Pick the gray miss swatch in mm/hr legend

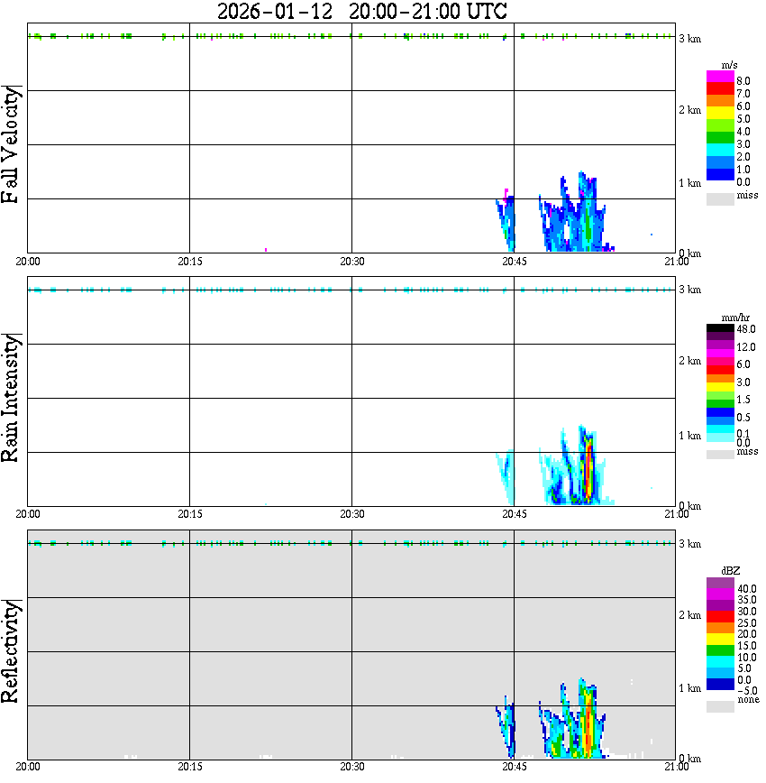720,455
